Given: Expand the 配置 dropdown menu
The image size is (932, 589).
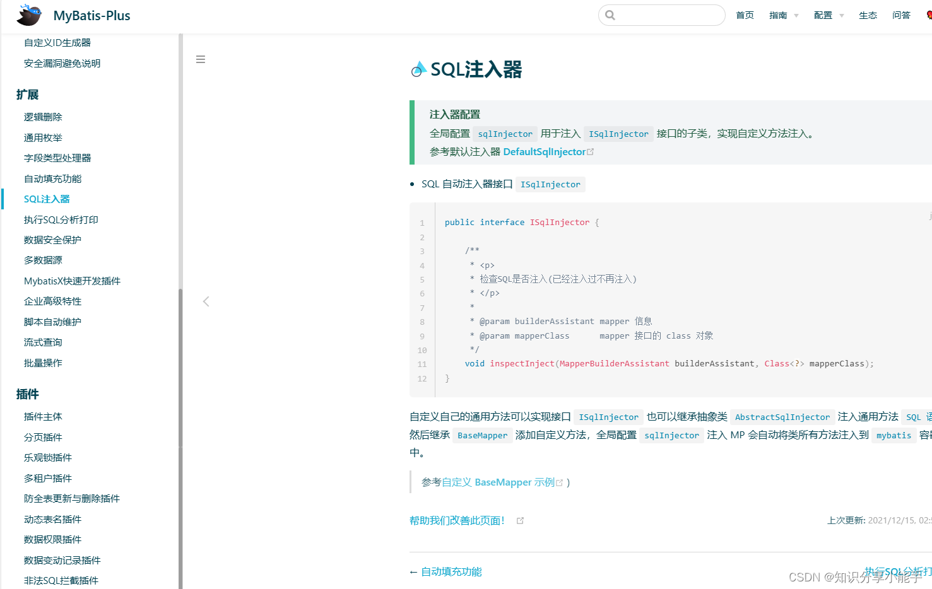Looking at the screenshot, I should pyautogui.click(x=829, y=15).
